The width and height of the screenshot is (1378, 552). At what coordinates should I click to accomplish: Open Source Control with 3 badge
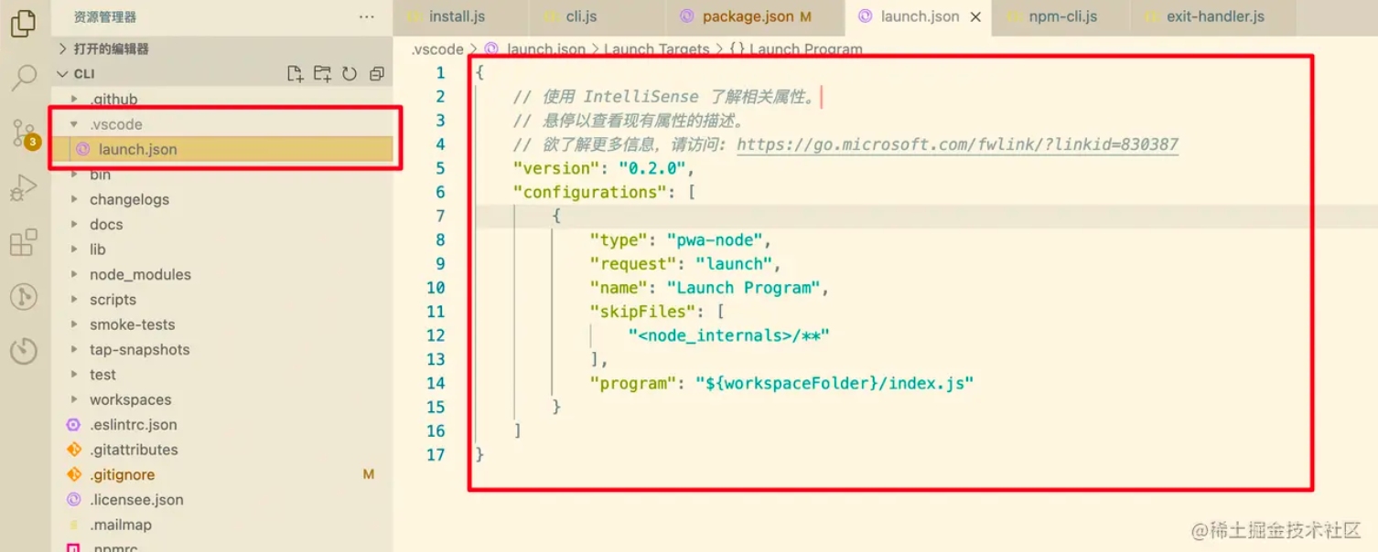point(25,133)
